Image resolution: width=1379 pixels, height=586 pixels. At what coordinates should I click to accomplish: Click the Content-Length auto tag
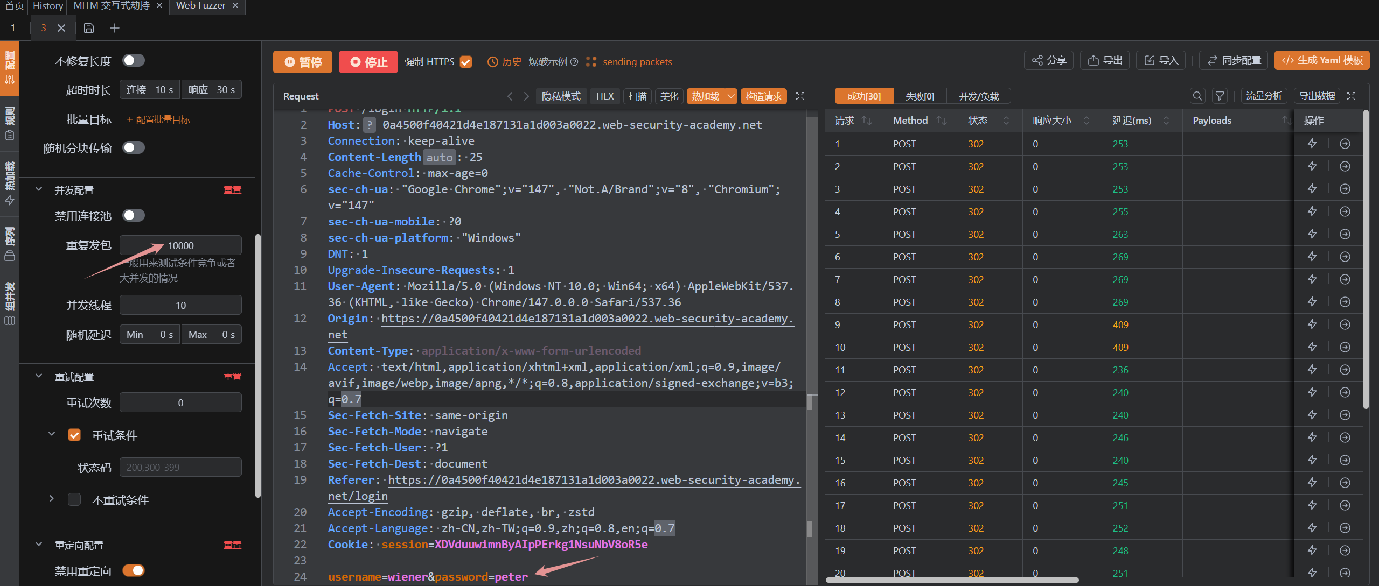440,157
